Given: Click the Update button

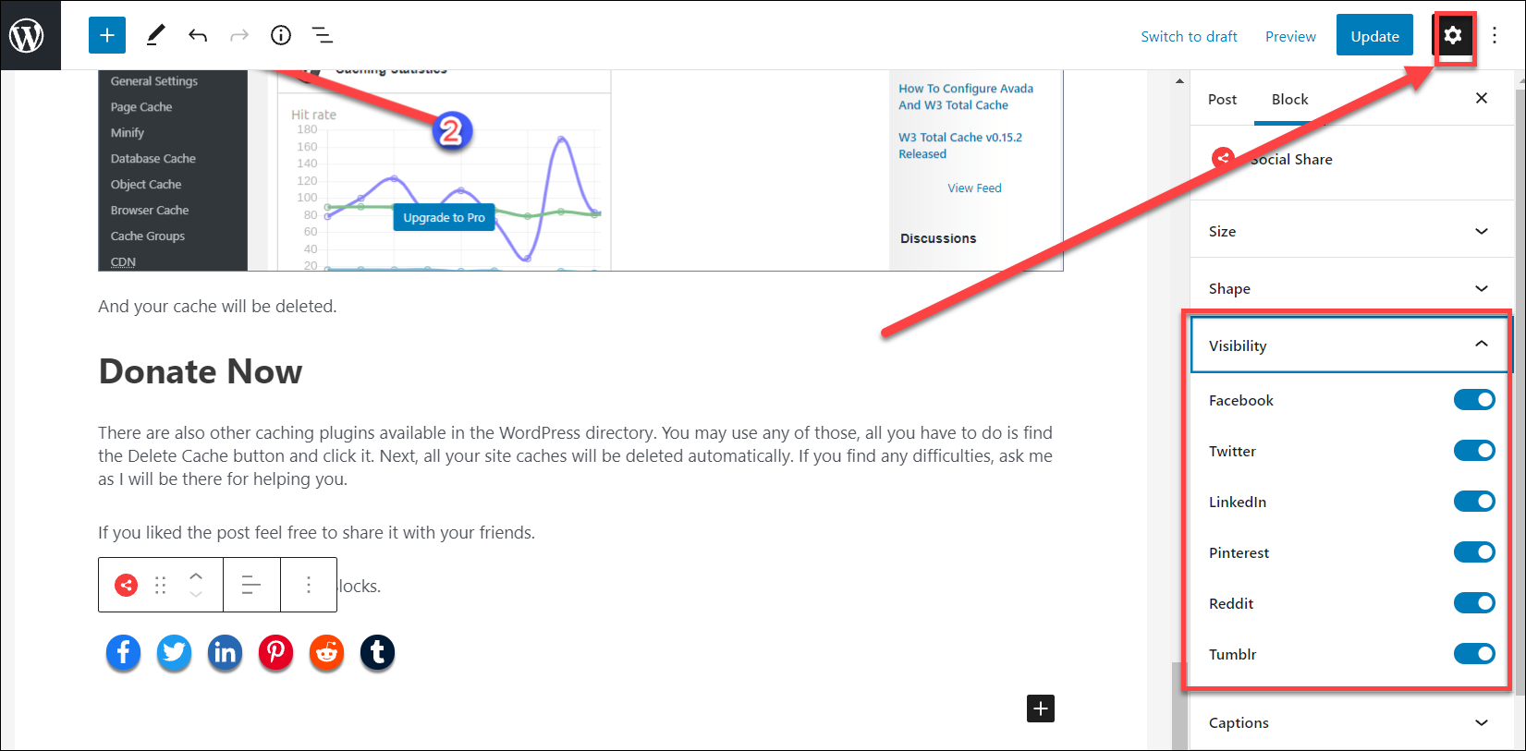Looking at the screenshot, I should pyautogui.click(x=1374, y=35).
